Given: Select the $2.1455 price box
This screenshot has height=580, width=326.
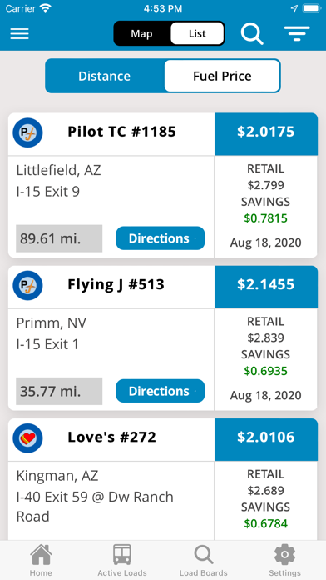Looking at the screenshot, I should tap(266, 285).
